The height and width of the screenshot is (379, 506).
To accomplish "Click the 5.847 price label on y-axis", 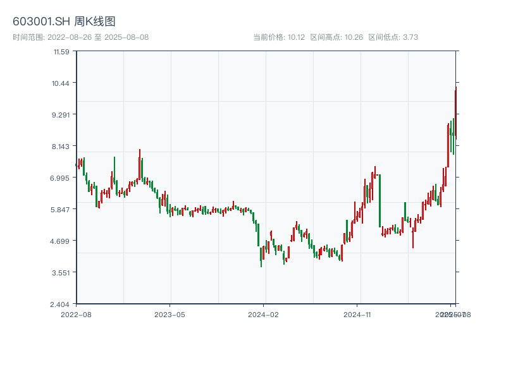I will pos(61,210).
